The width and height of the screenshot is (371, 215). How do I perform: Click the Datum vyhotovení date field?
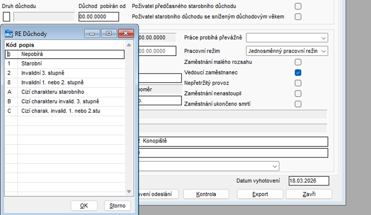click(x=309, y=181)
